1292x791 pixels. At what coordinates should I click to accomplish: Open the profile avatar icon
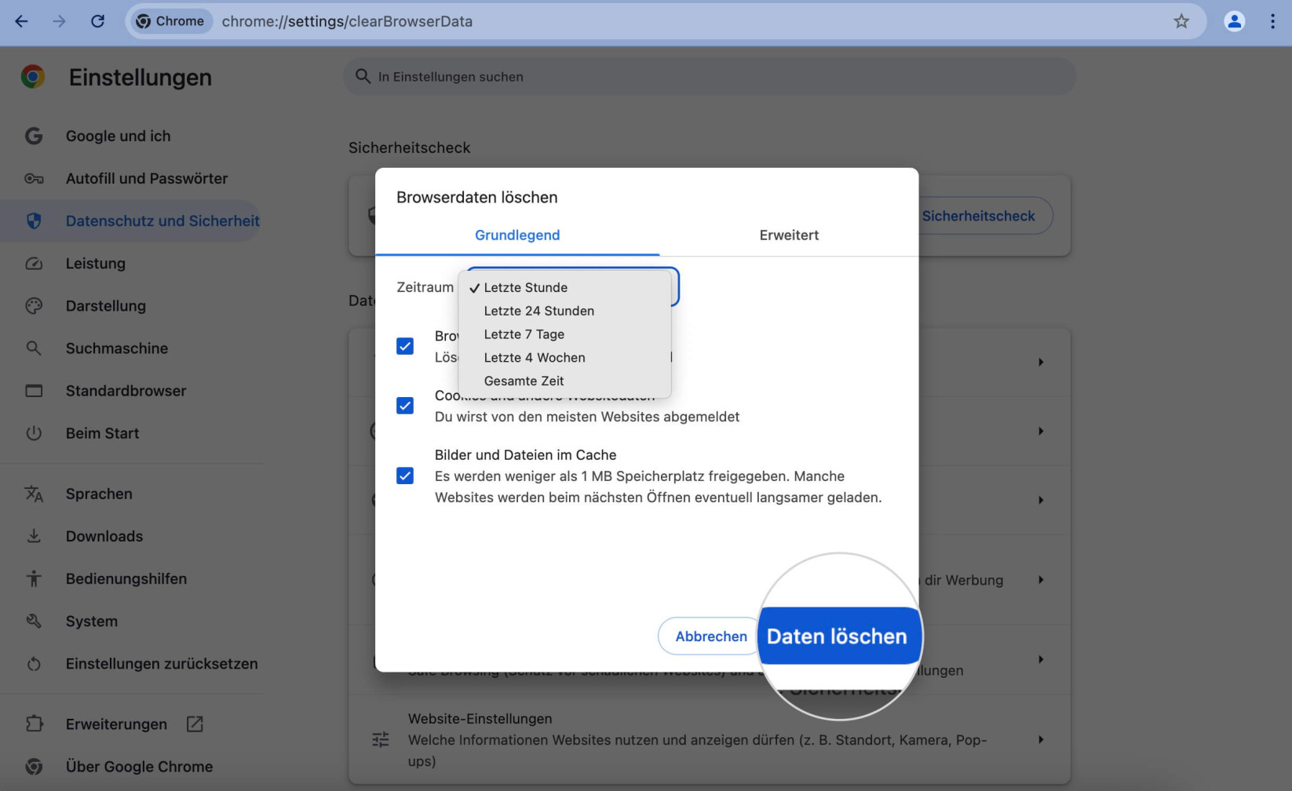point(1234,21)
